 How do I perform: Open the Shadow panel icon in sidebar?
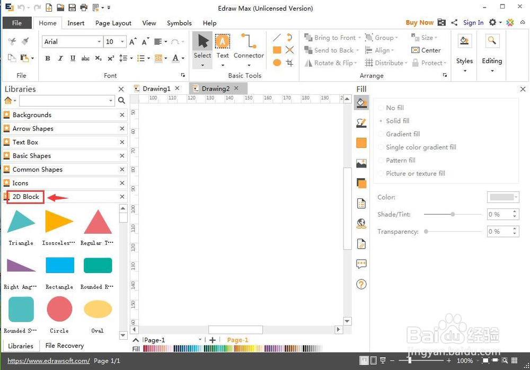pyautogui.click(x=361, y=183)
